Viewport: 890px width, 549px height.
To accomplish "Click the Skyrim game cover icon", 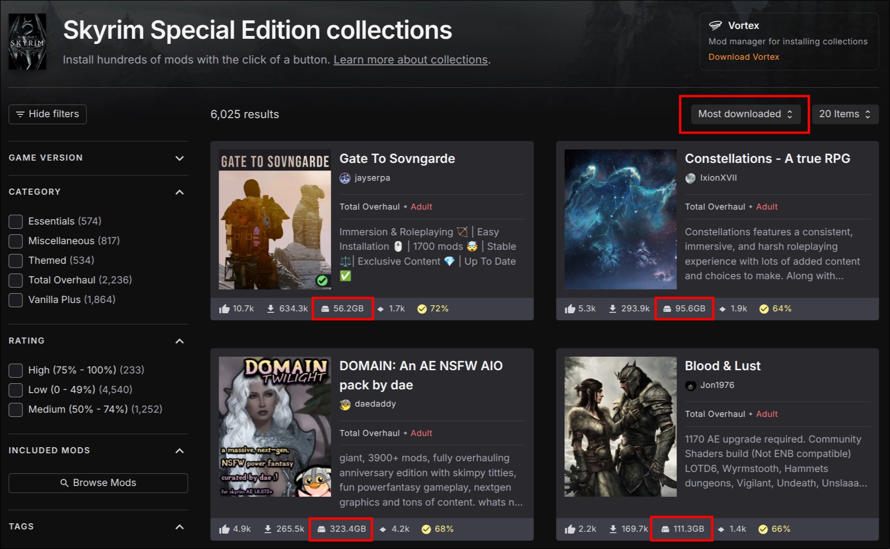I will [27, 42].
